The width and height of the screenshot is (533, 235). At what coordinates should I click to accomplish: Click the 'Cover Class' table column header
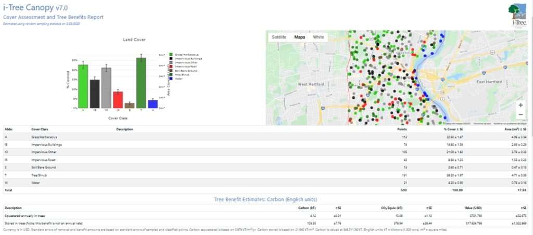click(39, 129)
